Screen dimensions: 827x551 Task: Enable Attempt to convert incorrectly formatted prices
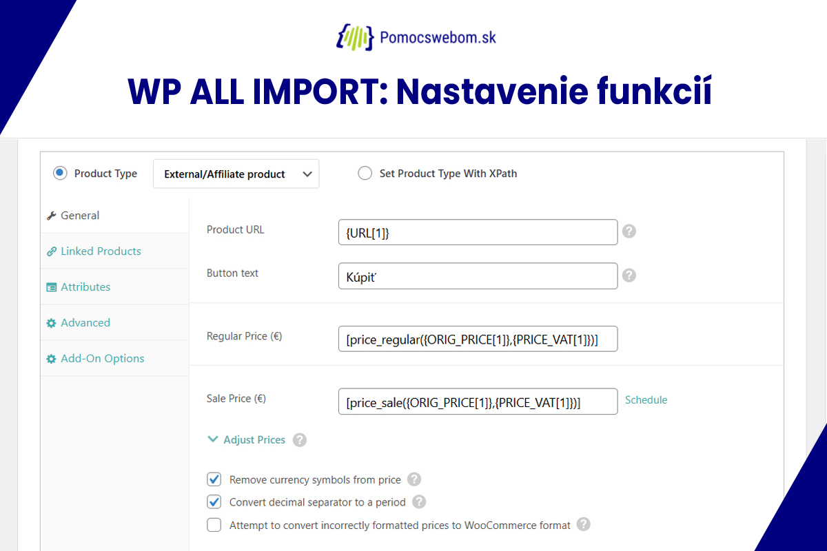[214, 525]
